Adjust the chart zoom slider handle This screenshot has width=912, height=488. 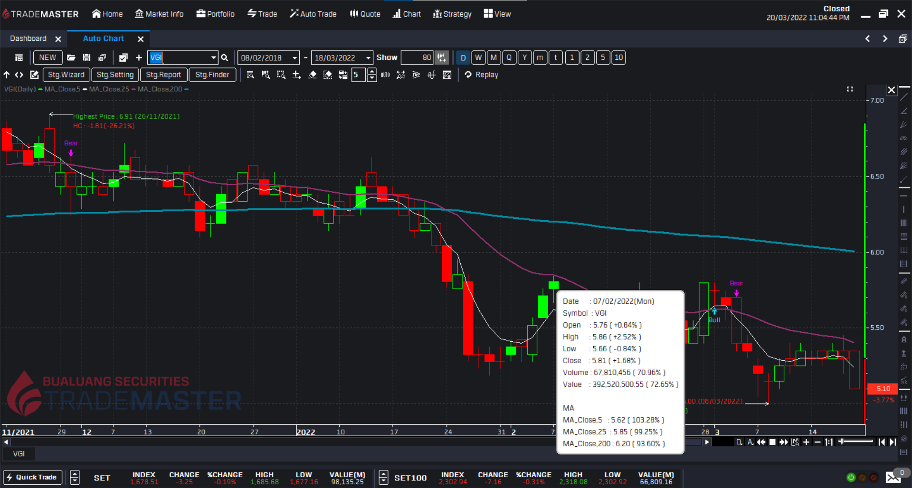[841, 441]
